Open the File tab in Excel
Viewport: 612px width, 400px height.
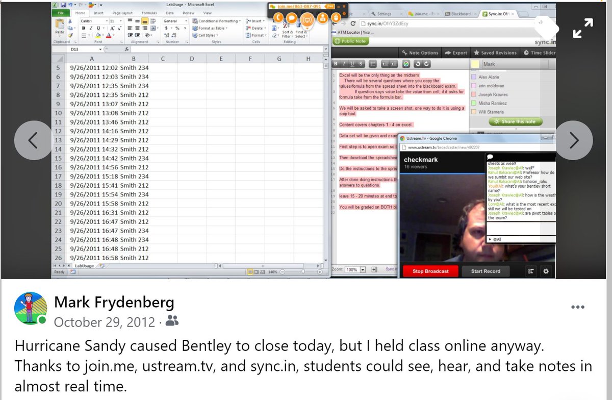61,13
